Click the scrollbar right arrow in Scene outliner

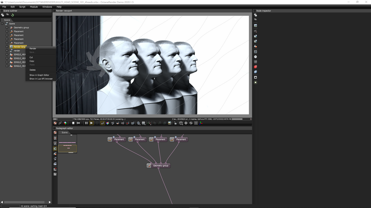pyautogui.click(x=50, y=202)
